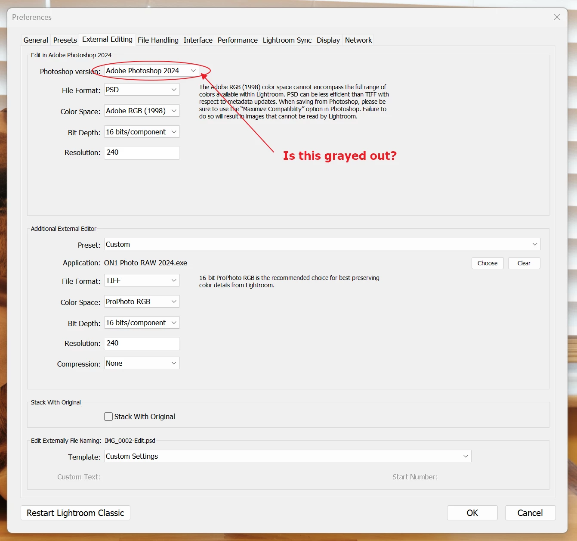Open the ProPhoto RGB Color Space dropdown
This screenshot has width=577, height=541.
142,302
